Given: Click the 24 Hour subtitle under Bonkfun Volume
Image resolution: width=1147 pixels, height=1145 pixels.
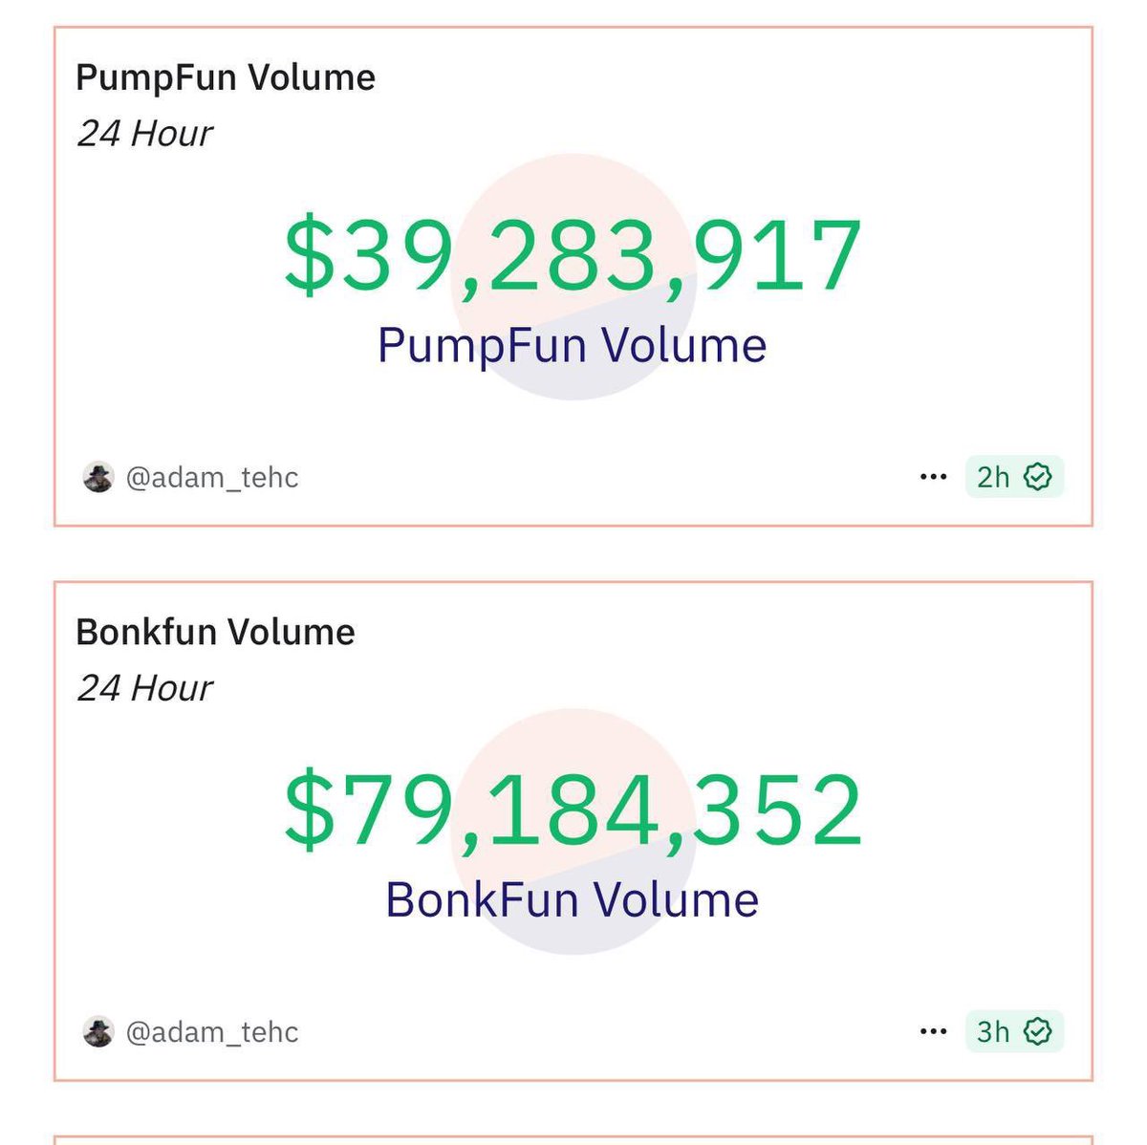Looking at the screenshot, I should point(144,688).
